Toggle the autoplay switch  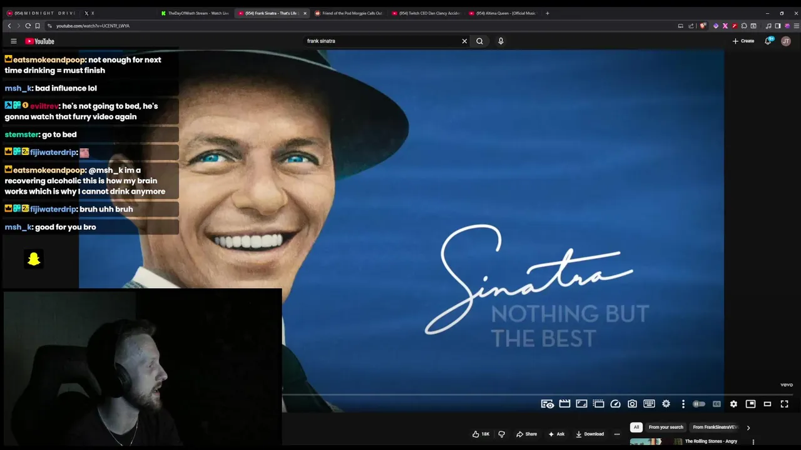[x=699, y=404]
